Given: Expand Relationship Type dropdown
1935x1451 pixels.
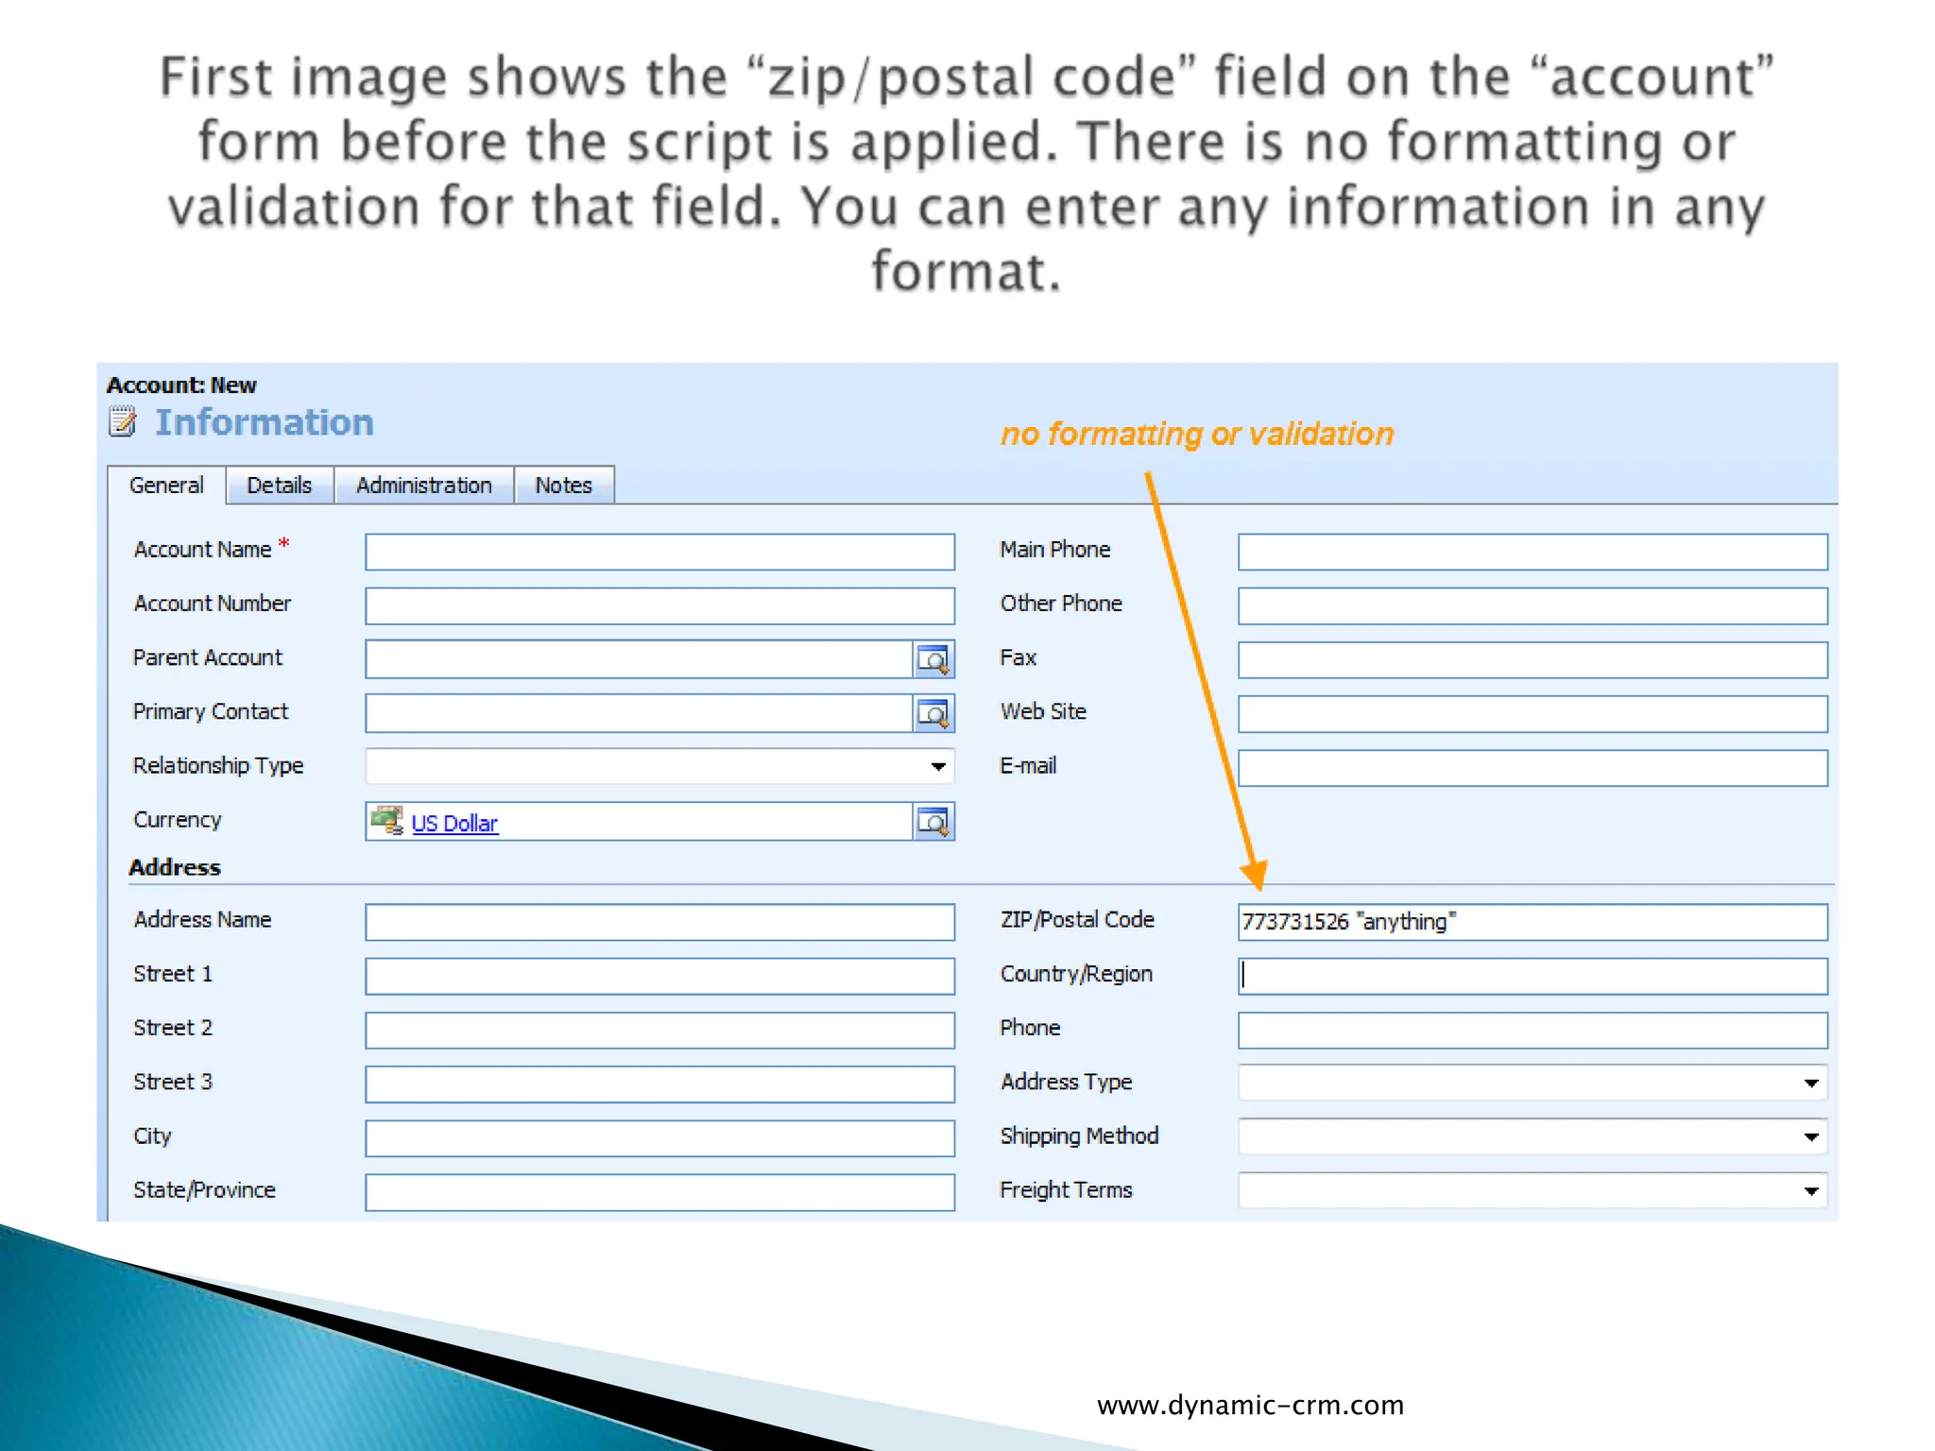Looking at the screenshot, I should point(937,766).
